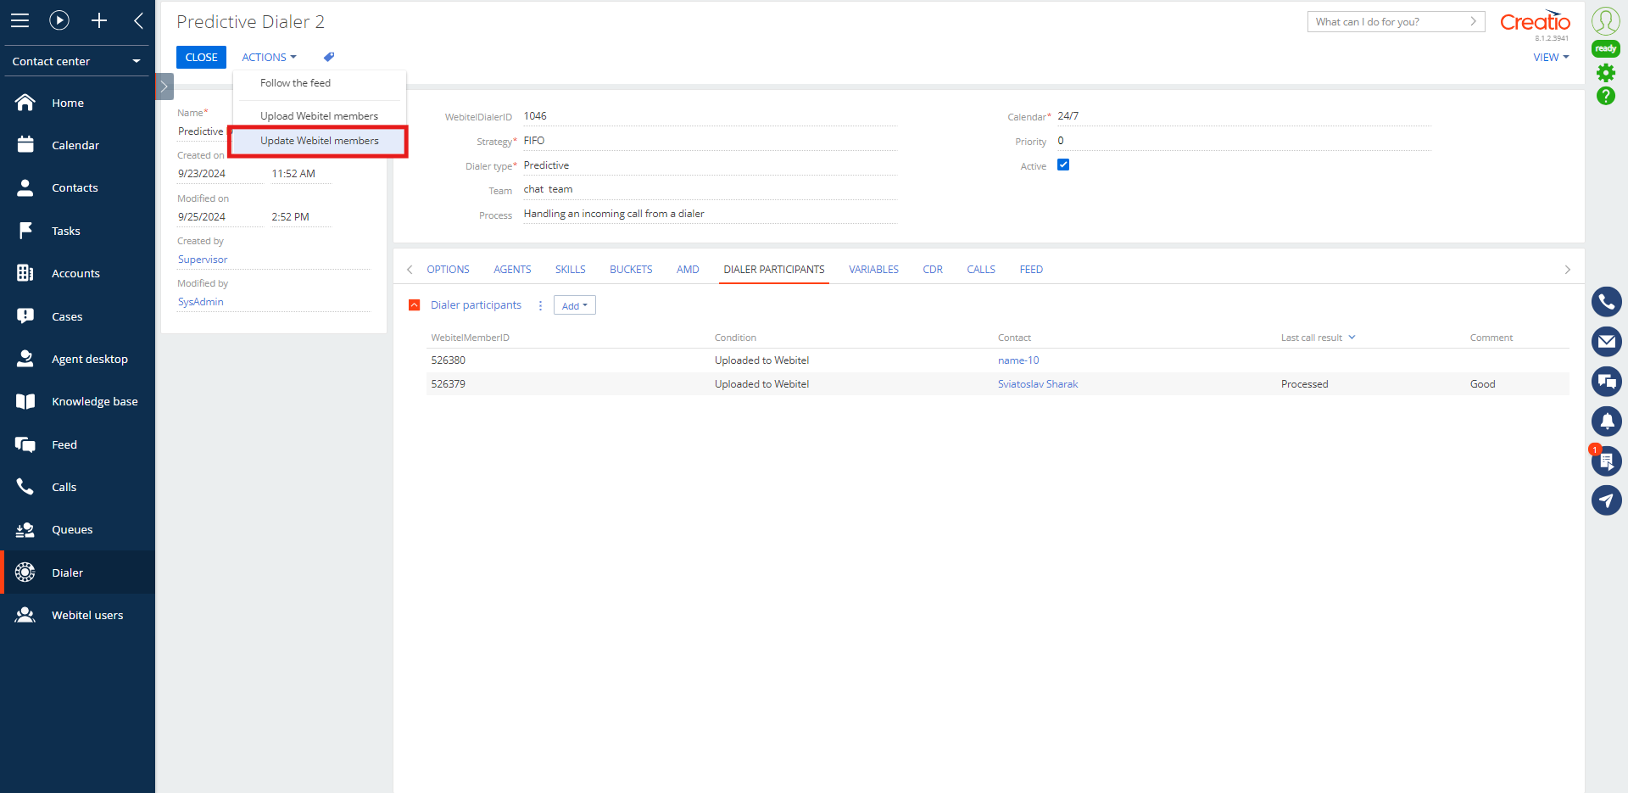The width and height of the screenshot is (1628, 793).
Task: Collapse the left side panel arrow
Action: click(138, 20)
